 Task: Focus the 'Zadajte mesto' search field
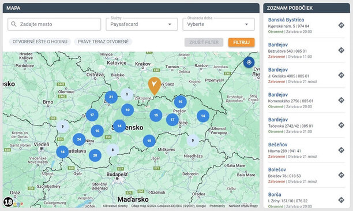click(54, 24)
